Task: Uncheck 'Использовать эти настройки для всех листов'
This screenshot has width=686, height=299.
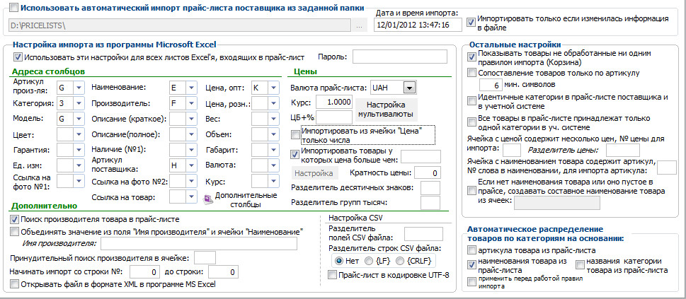Action: pyautogui.click(x=18, y=57)
